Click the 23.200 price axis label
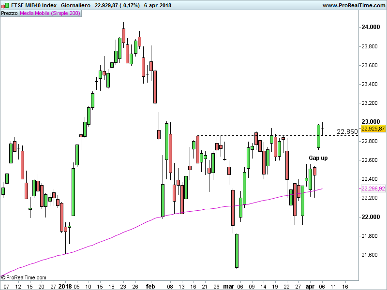This screenshot has width=387, height=290. pyautogui.click(x=370, y=103)
